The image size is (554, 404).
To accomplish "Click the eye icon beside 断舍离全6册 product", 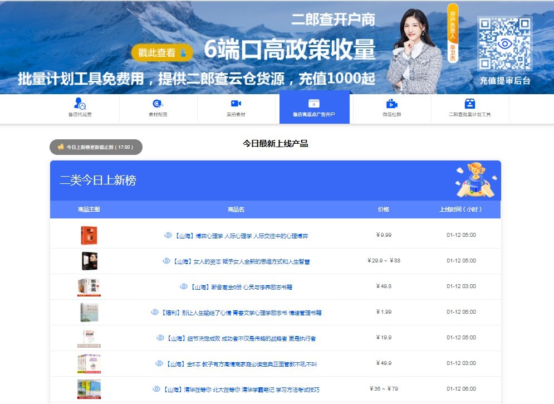I will 184,286.
